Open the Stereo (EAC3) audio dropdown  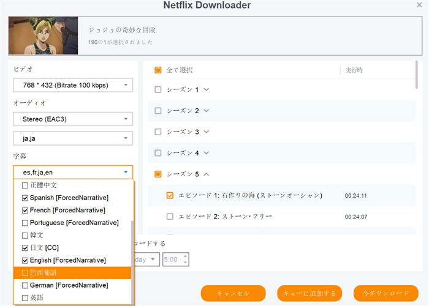click(73, 119)
